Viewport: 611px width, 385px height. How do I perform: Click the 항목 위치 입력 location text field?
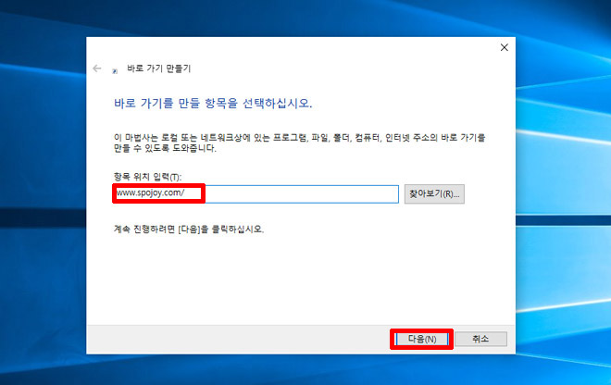pyautogui.click(x=256, y=193)
